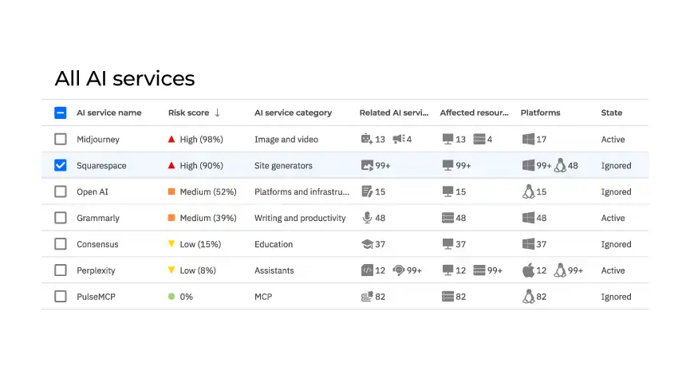Click the Risk score sort arrow
This screenshot has width=690, height=367.
pyautogui.click(x=218, y=112)
